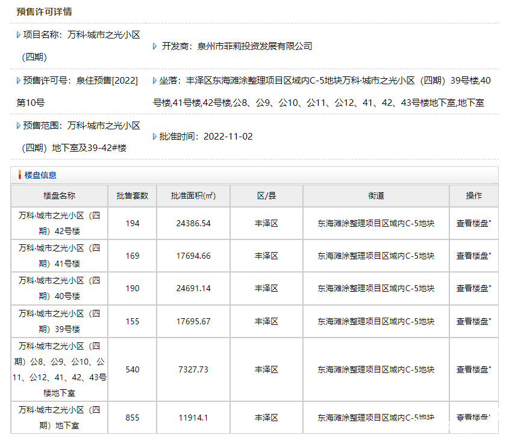Click the area value 17695.67
Viewport: 509px width, 441px height.
pyautogui.click(x=193, y=321)
